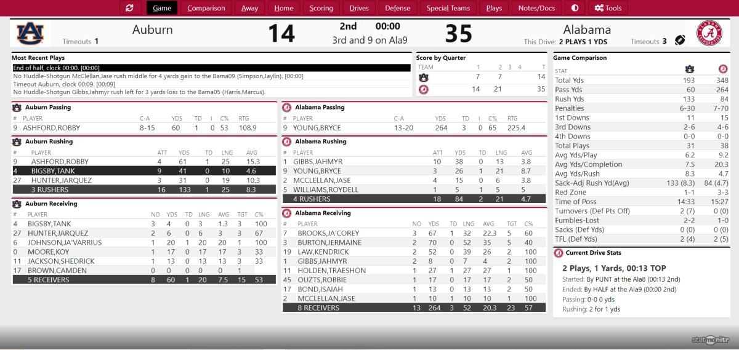Click the Auburn Passing section icon

17,107
